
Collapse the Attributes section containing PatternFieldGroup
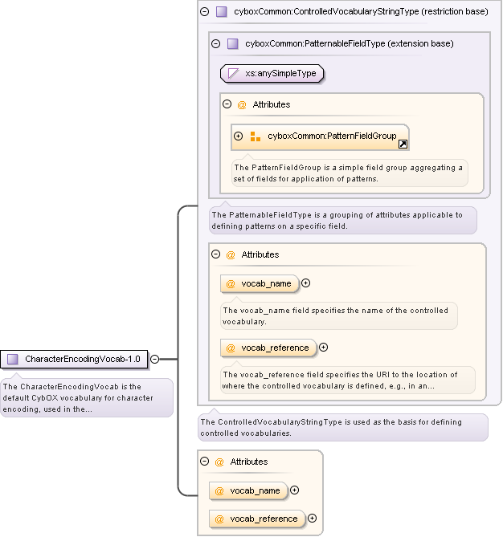(227, 104)
